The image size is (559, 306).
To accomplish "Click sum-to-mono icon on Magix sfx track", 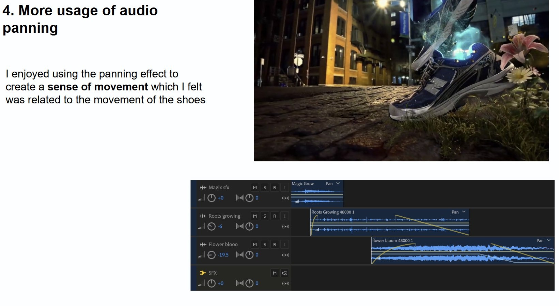I will point(285,198).
